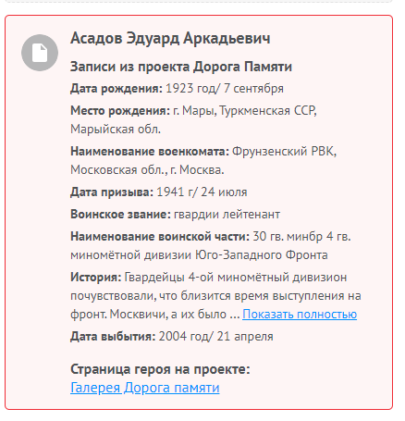The image size is (405, 421).
Task: Click the Дата выбытия value 2004 год/ 21 апреля
Action: point(216,336)
